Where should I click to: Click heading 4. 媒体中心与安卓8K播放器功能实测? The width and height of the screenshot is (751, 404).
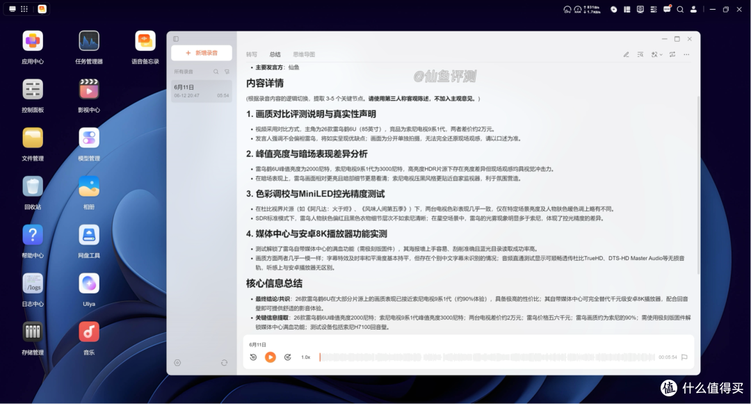pos(316,234)
